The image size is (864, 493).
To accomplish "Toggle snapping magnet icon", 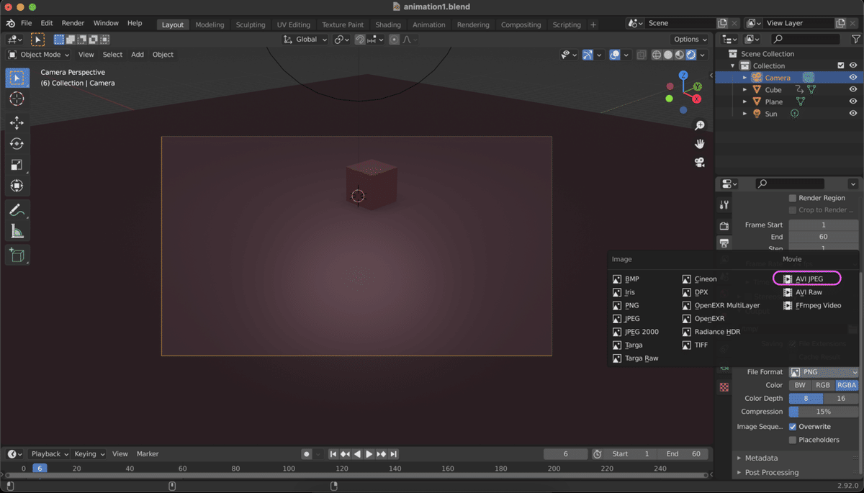I will tap(360, 40).
